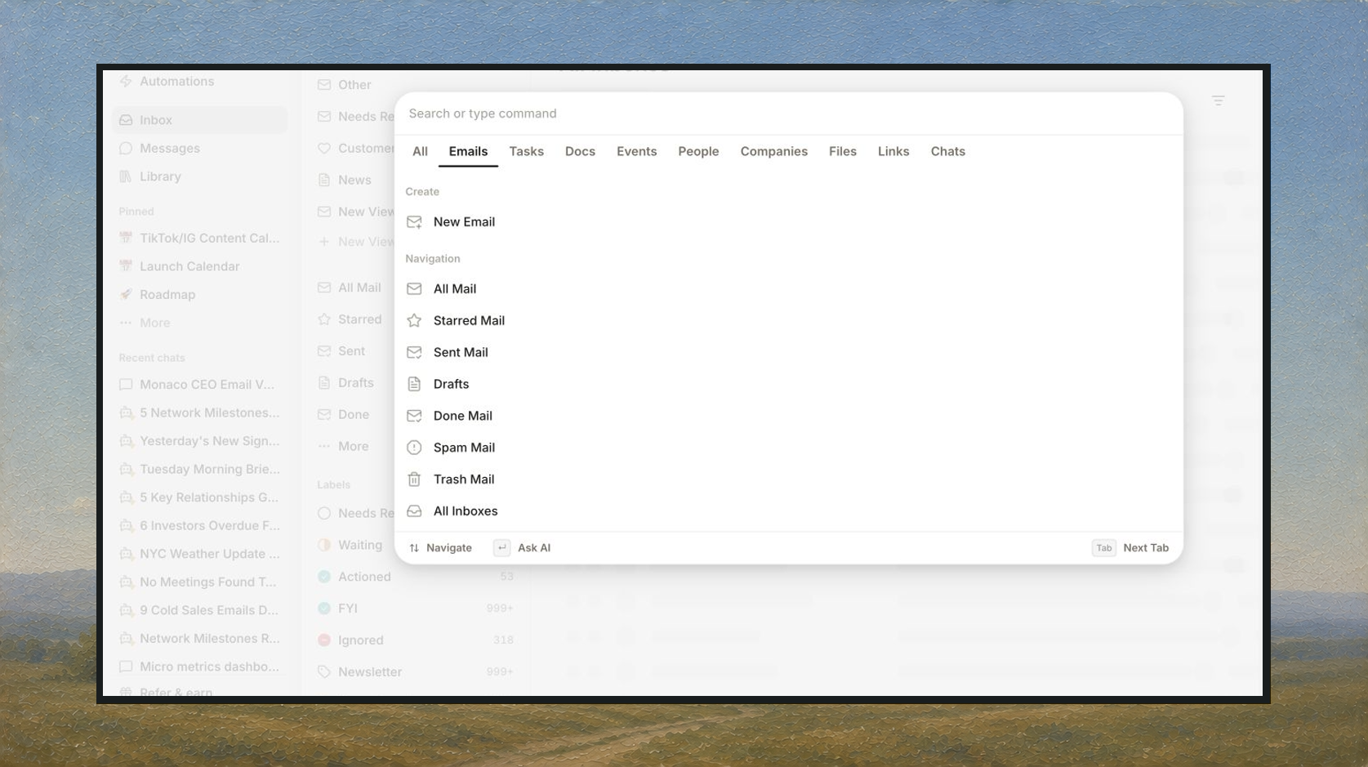
Task: Click the Done Mail checked envelope icon
Action: (414, 416)
